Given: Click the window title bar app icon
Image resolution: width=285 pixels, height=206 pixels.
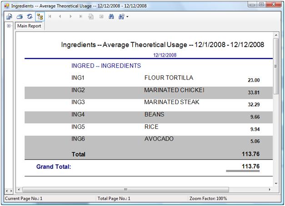Looking at the screenshot, I should [x=7, y=6].
